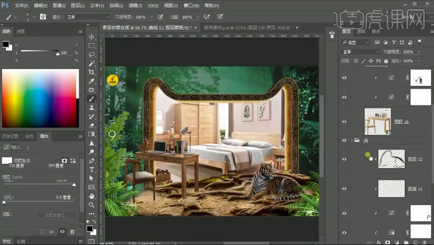Open the brush settings panel icon in options bar
The height and width of the screenshot is (245, 434).
43,17
